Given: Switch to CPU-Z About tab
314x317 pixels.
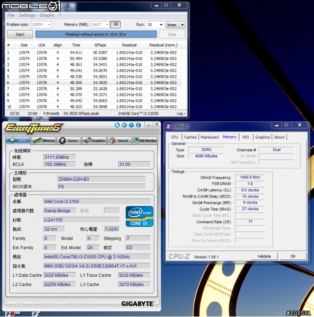Looking at the screenshot, I should tap(279, 137).
